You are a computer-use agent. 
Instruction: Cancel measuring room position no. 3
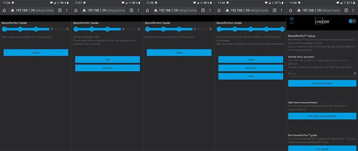tap(36, 53)
